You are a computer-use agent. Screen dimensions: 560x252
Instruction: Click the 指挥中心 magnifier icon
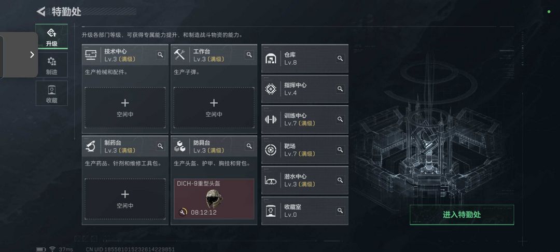tap(340, 89)
